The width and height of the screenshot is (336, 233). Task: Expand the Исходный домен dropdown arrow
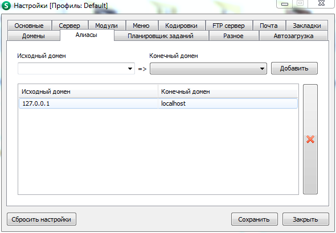(x=130, y=69)
